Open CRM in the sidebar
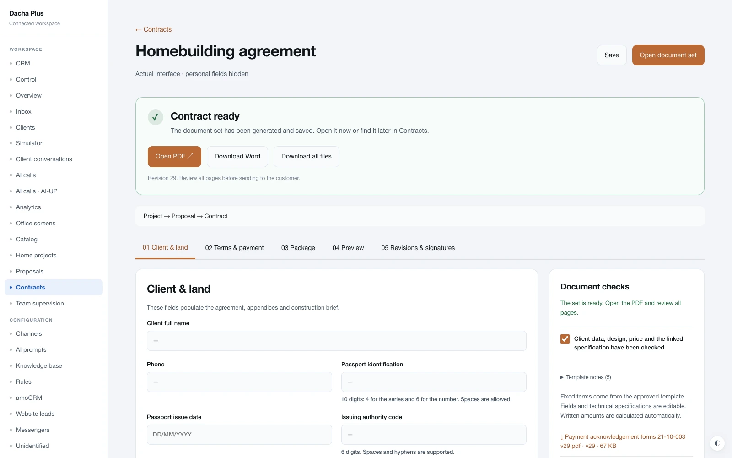The image size is (732, 458). (54, 64)
